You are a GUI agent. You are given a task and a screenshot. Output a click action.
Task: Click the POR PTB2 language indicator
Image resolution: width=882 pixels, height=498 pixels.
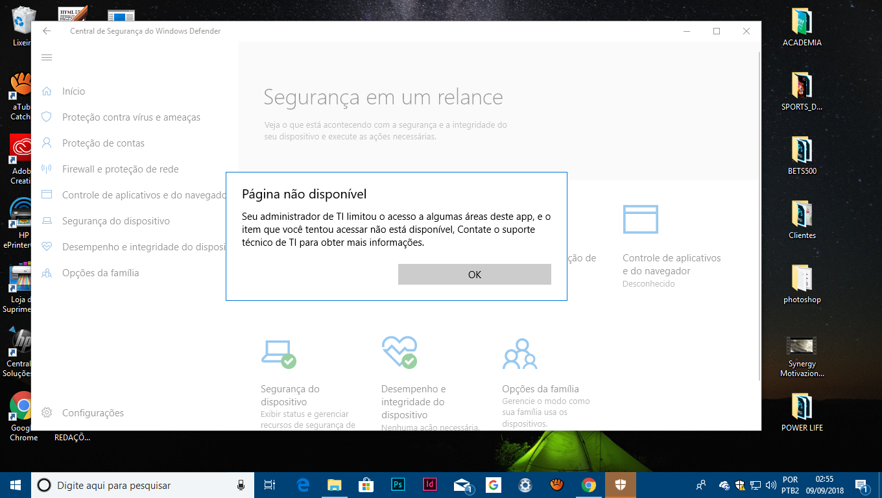click(791, 485)
